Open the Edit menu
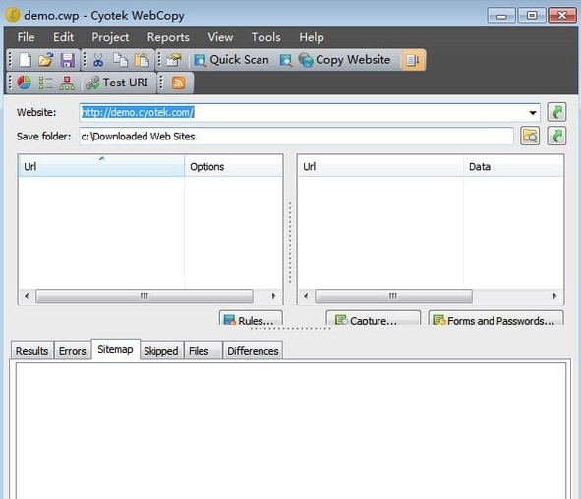 tap(63, 37)
